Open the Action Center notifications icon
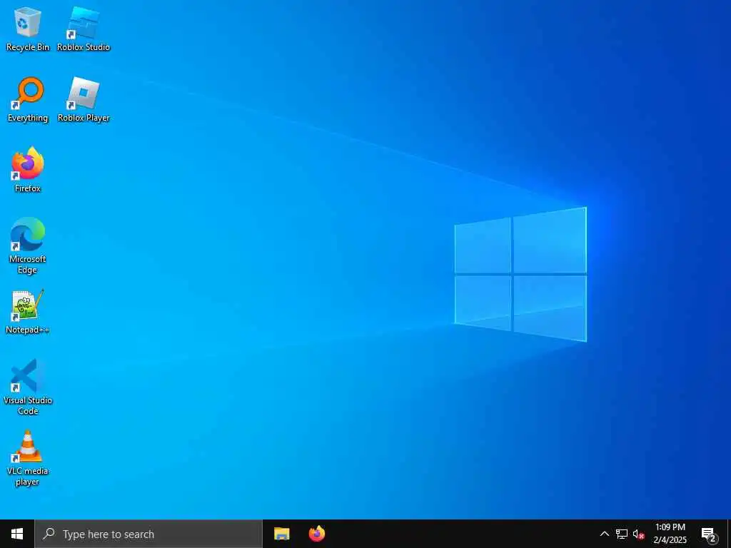Image resolution: width=731 pixels, height=548 pixels. coord(708,534)
